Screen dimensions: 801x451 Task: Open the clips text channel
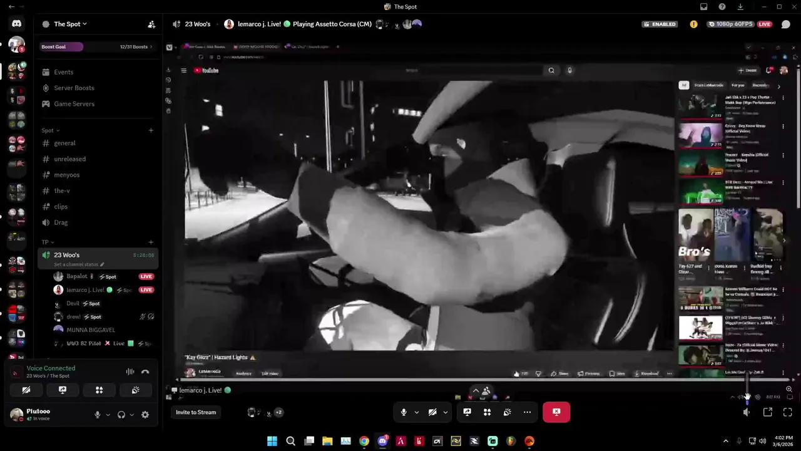point(96,207)
